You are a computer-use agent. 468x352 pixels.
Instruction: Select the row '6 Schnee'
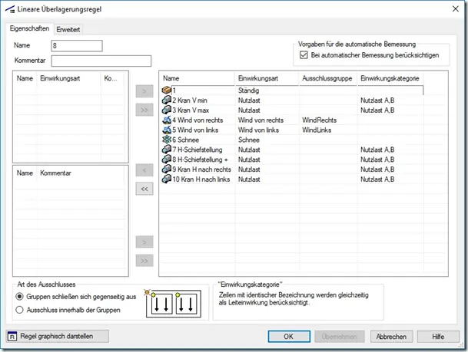click(x=293, y=140)
